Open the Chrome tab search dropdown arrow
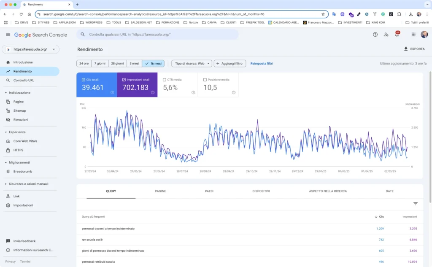 click(x=427, y=4)
